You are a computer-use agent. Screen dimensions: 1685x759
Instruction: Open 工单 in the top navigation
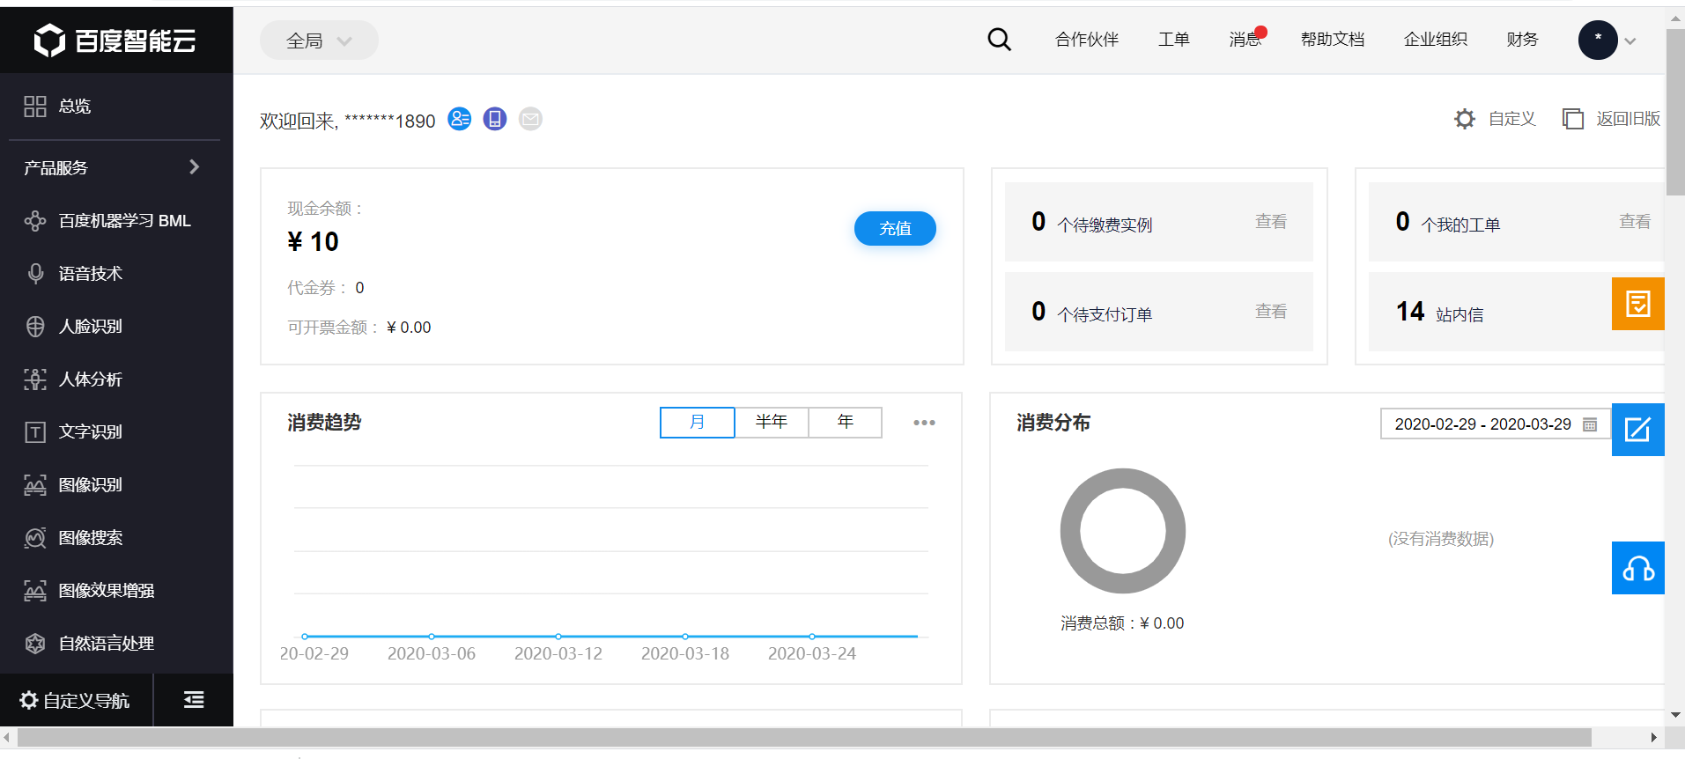pos(1174,40)
